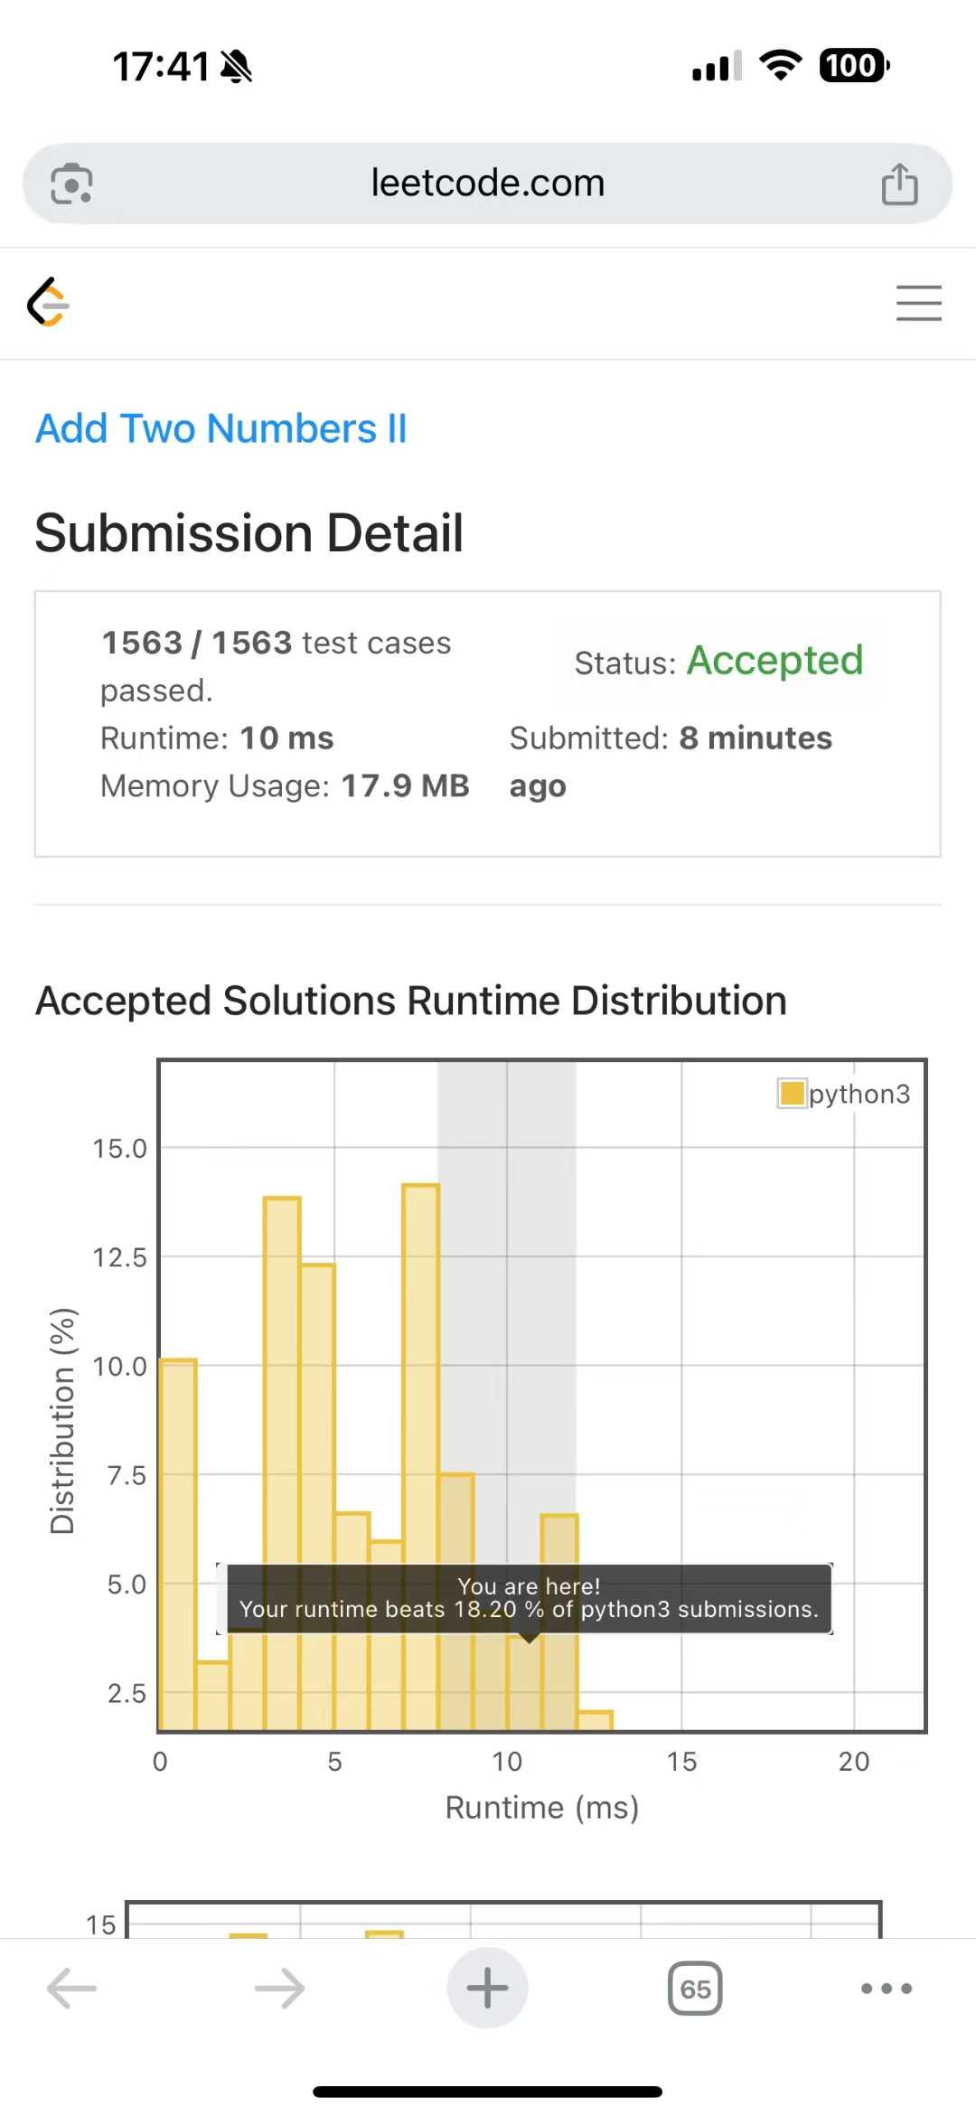Tap the leetcode.com address field
Screen dimensions: 976x2116
487,183
